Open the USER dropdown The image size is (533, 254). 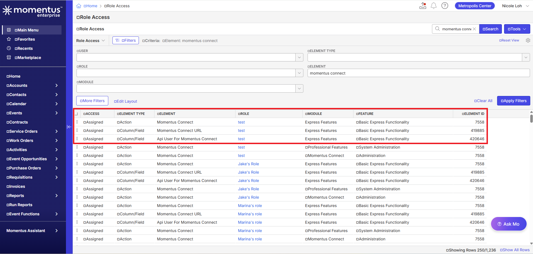coord(299,57)
